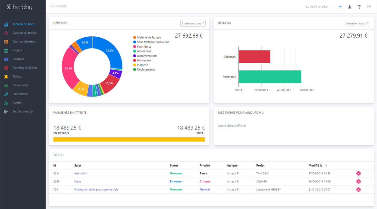Click the Tickets bug icon
The width and height of the screenshot is (377, 209).
pos(6,77)
